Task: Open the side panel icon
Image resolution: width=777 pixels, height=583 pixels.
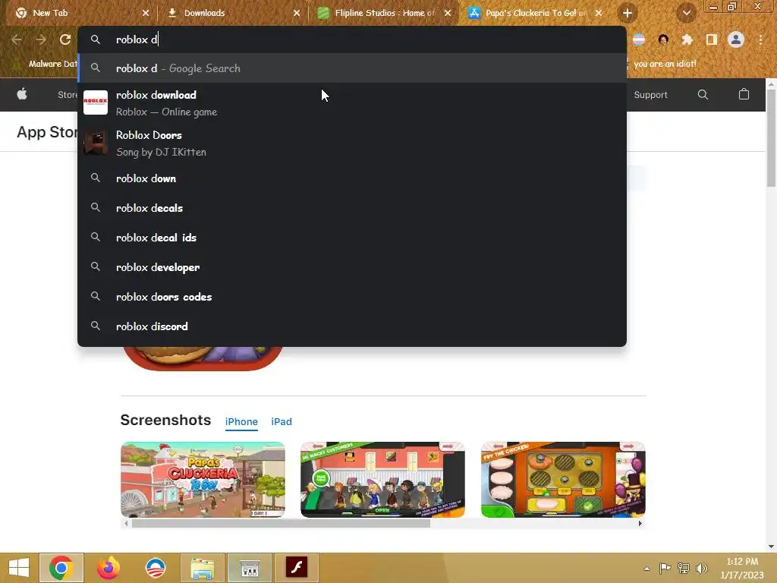Action: click(712, 39)
